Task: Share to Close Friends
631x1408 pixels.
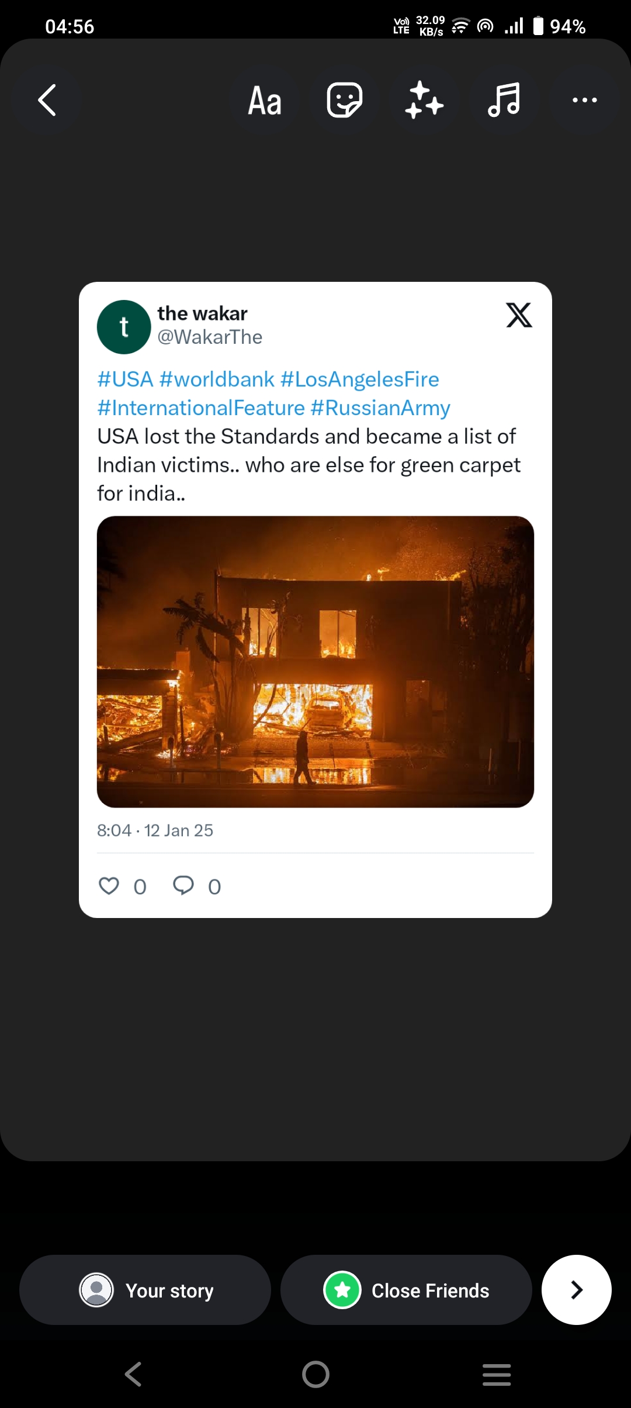Action: click(406, 1290)
